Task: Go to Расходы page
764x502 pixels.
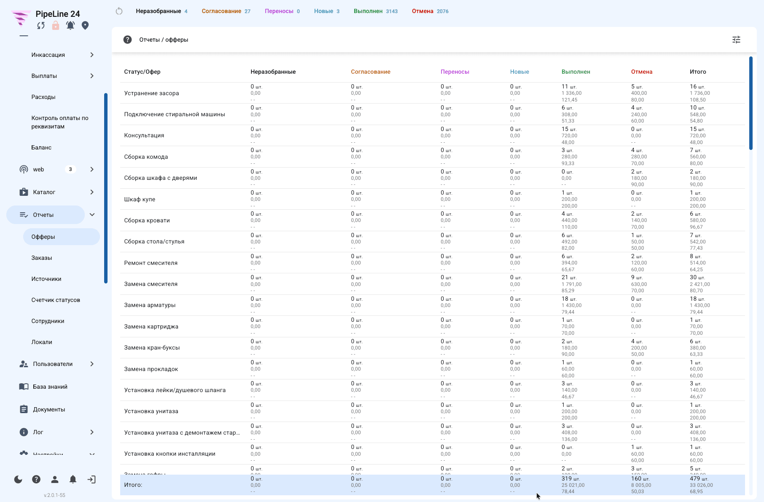Action: coord(43,97)
